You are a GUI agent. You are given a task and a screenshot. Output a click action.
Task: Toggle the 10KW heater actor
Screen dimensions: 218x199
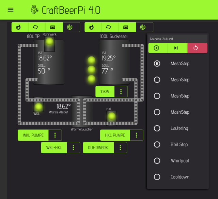105,92
